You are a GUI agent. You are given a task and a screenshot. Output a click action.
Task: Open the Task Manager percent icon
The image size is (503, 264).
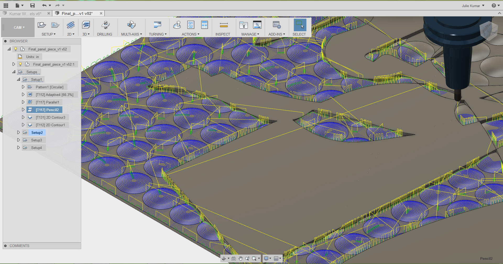[257, 25]
